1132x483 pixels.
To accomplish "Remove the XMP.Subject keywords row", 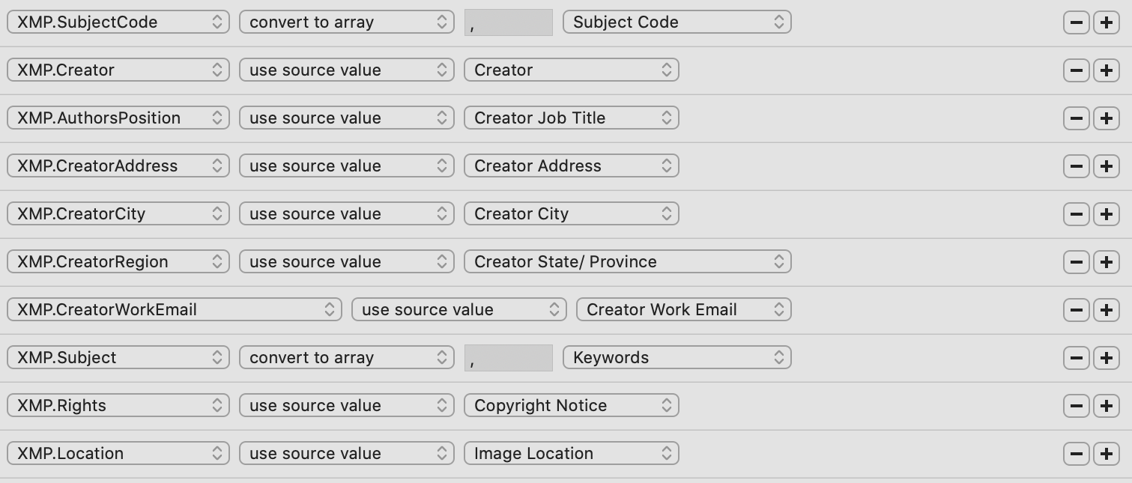I will (1077, 358).
